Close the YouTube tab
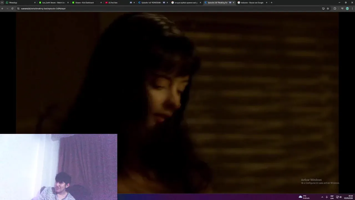 [x=134, y=2]
